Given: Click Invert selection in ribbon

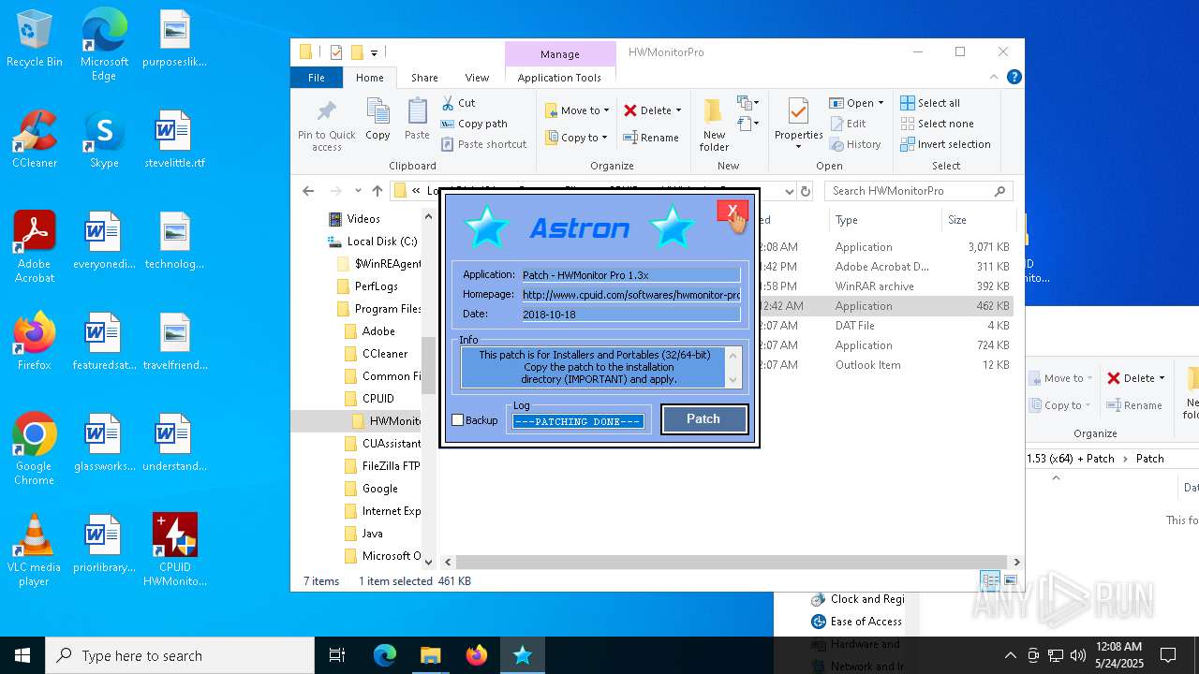Looking at the screenshot, I should point(945,144).
